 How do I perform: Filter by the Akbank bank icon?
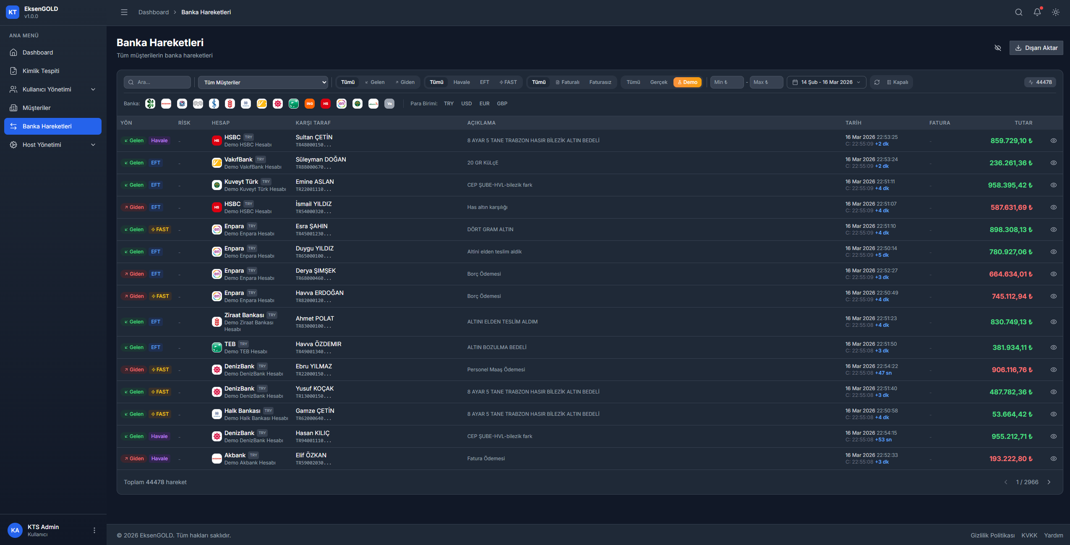(166, 104)
